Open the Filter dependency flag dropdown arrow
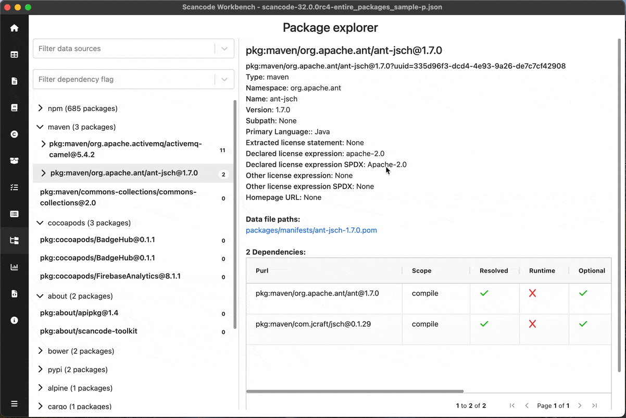Image resolution: width=626 pixels, height=418 pixels. pyautogui.click(x=224, y=79)
